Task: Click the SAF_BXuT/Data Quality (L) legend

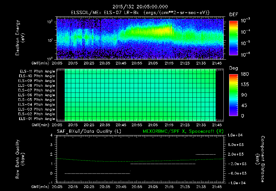Action: click(89, 131)
